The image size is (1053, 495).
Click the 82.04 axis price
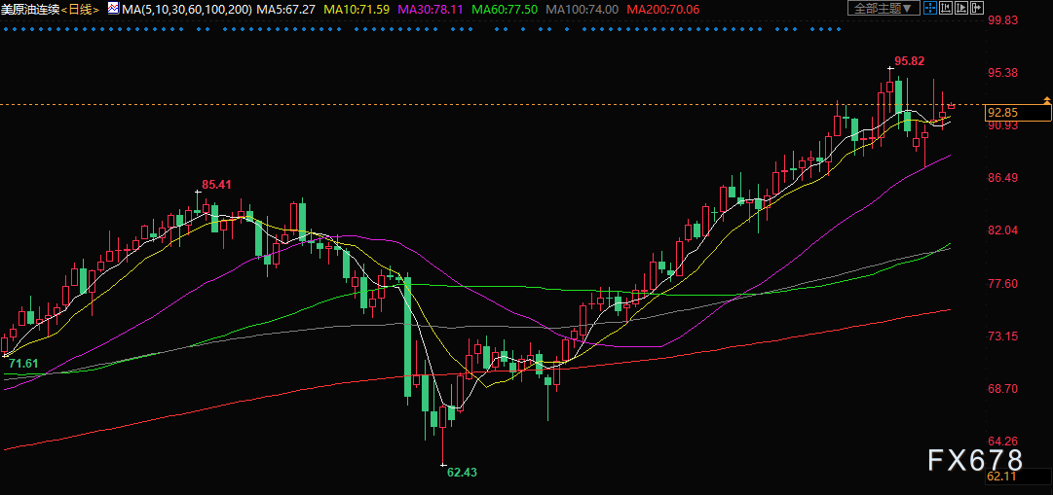(1003, 230)
